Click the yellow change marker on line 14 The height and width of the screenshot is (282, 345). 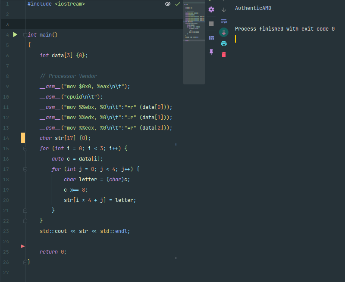[x=23, y=138]
